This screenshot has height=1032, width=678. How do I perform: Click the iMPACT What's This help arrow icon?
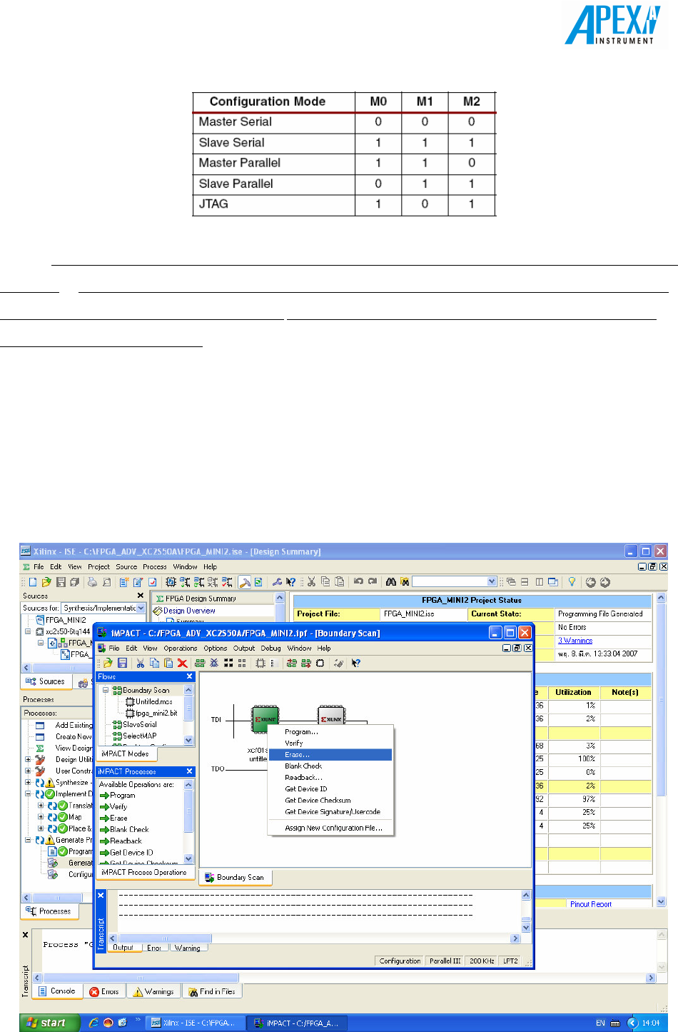[355, 663]
